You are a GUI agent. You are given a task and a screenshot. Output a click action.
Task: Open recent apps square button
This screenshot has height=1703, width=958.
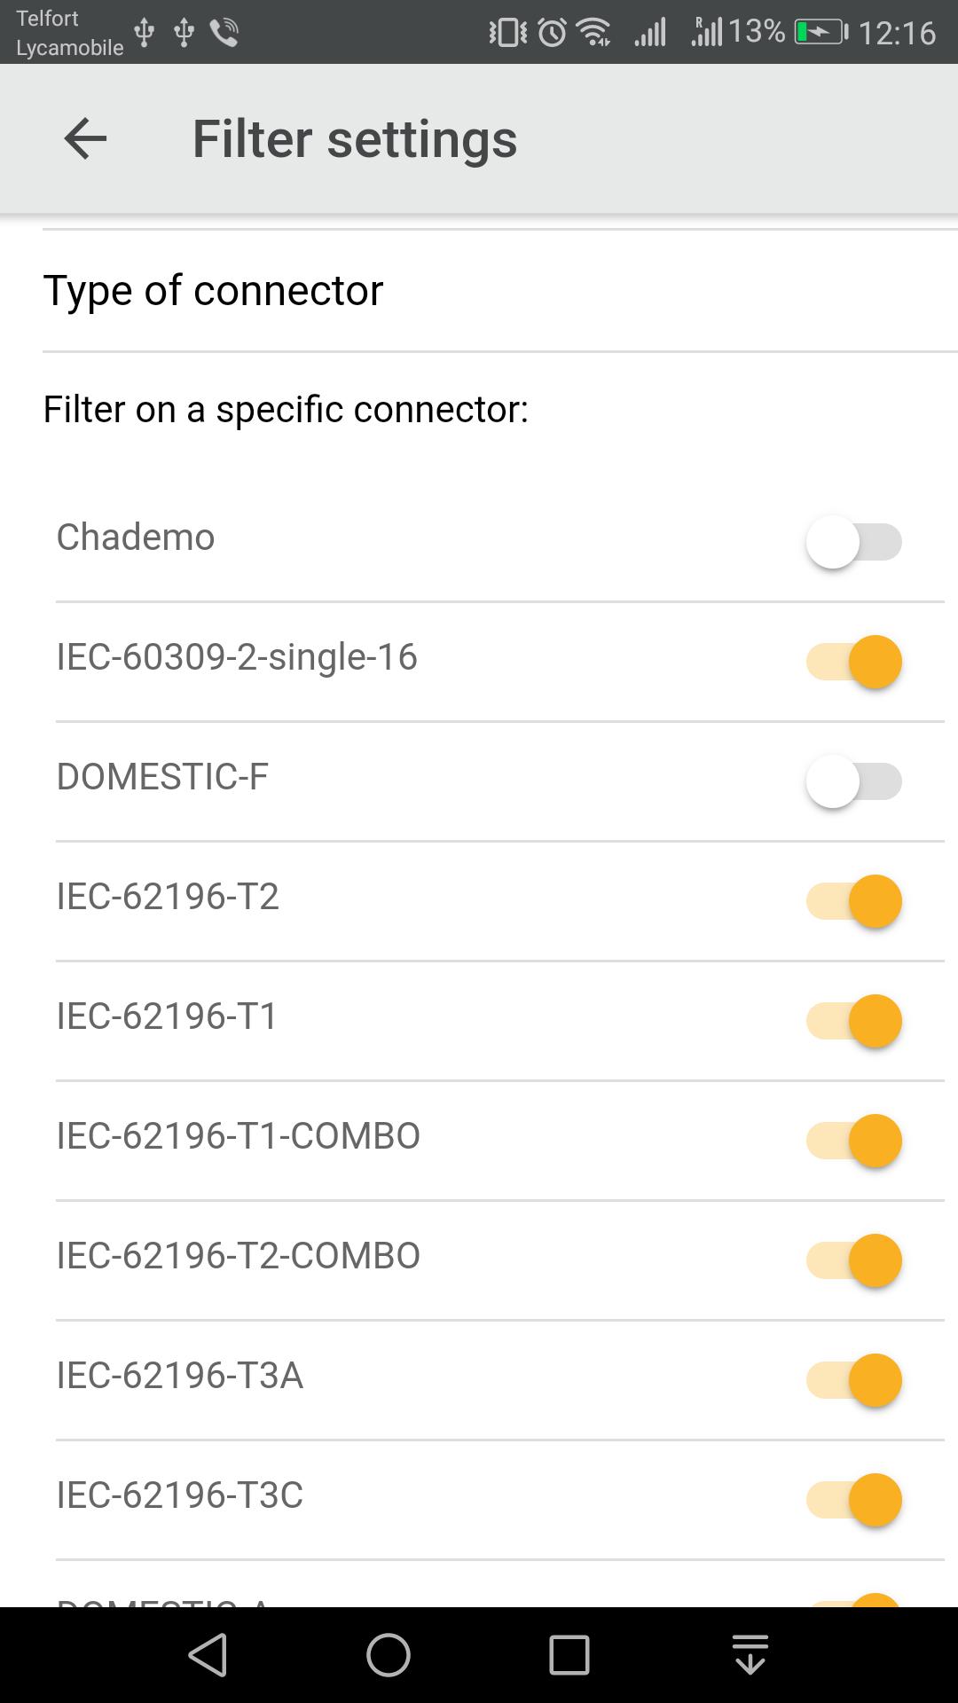coord(569,1655)
